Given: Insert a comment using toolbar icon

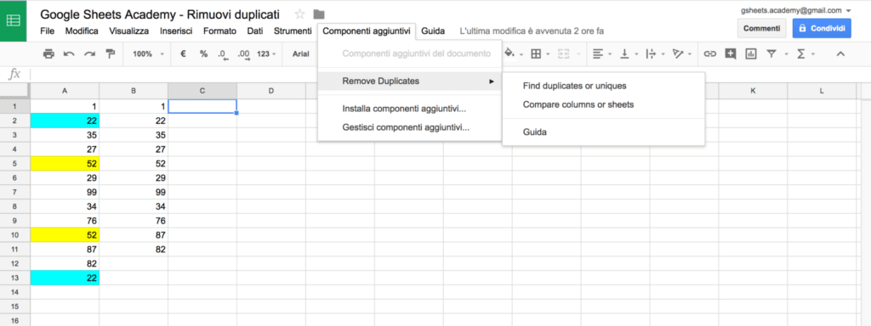Looking at the screenshot, I should click(x=731, y=53).
